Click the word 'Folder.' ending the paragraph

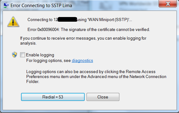[x=33, y=81]
